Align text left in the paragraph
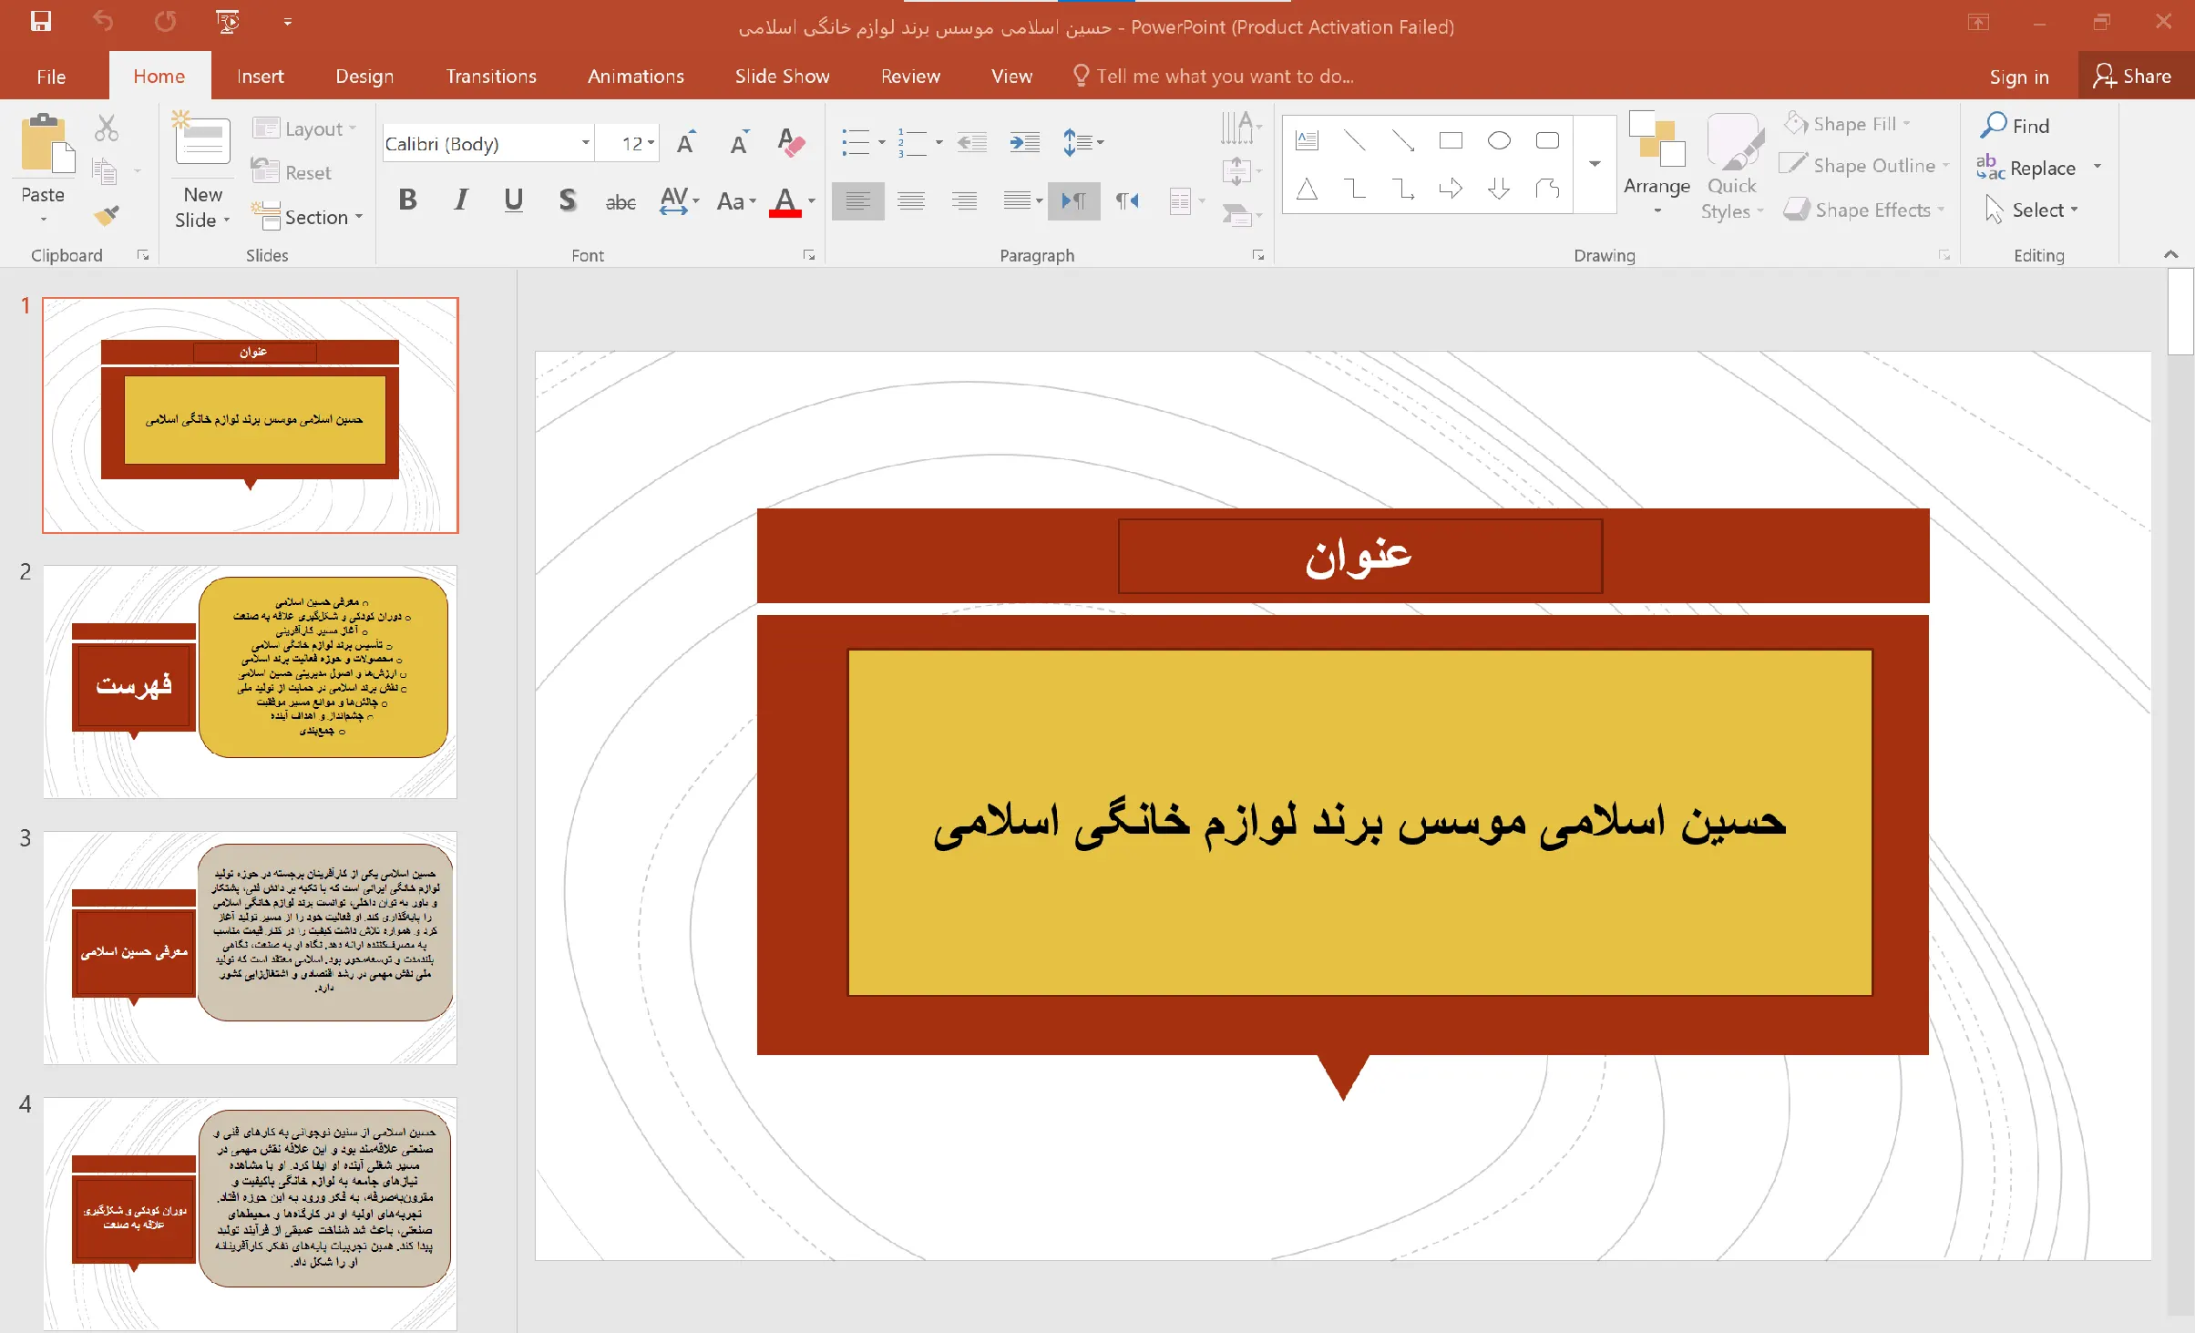The width and height of the screenshot is (2195, 1333). pos(857,201)
